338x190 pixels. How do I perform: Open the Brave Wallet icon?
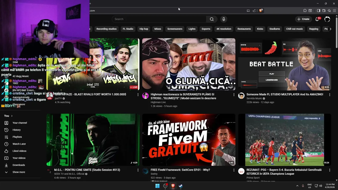click(x=324, y=11)
